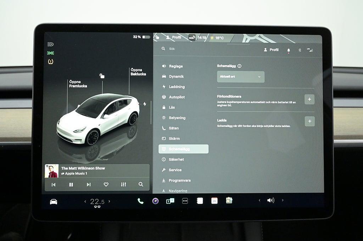
Task: Like the current song with heart icon
Action: (106, 184)
